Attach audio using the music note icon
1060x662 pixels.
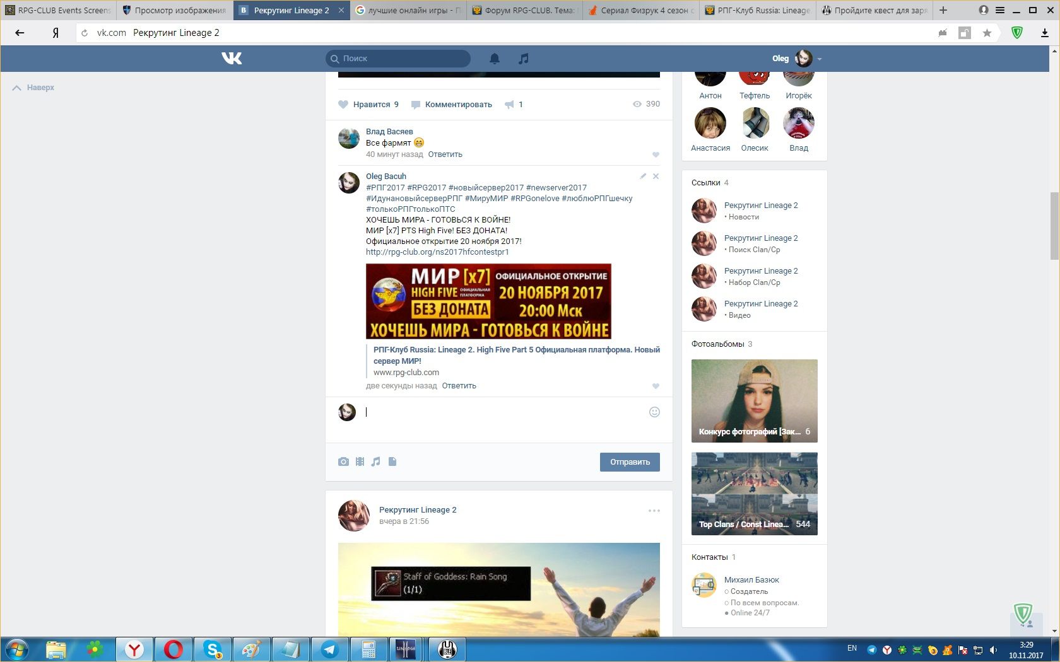[x=376, y=462]
